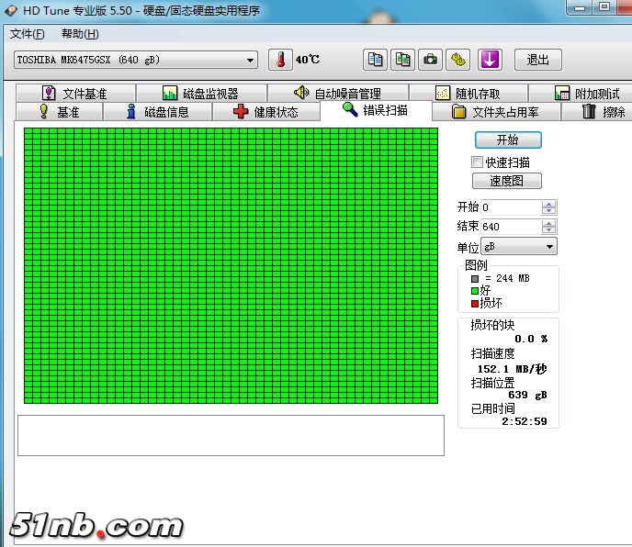The image size is (632, 547).
Task: Click the 152.1 MB/秒 scan speed value
Action: 512,369
